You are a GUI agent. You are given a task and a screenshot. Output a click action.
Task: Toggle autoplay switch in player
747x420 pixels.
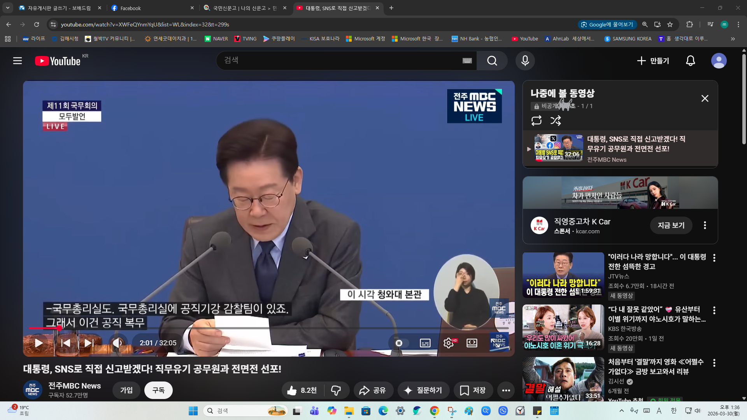[x=402, y=343]
